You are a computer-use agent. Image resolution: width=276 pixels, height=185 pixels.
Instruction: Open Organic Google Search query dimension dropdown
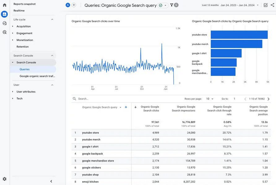[x=120, y=107]
